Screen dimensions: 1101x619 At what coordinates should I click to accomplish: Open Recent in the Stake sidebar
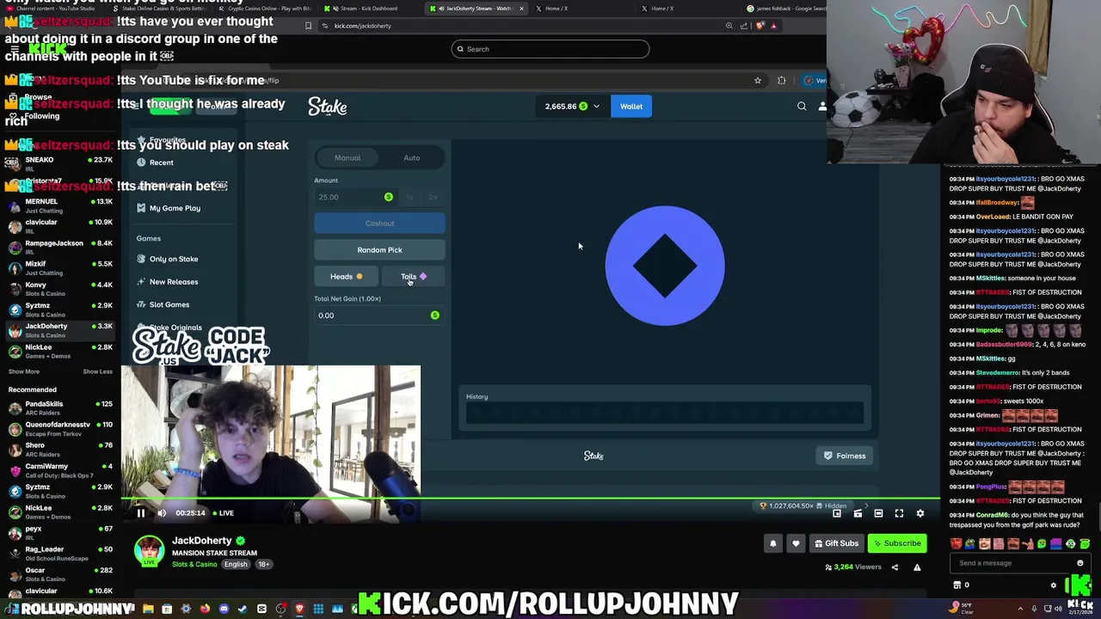(161, 162)
